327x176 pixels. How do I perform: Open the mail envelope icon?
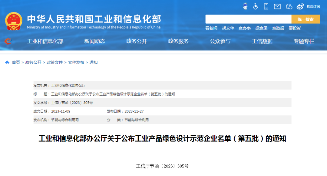(x=277, y=6)
